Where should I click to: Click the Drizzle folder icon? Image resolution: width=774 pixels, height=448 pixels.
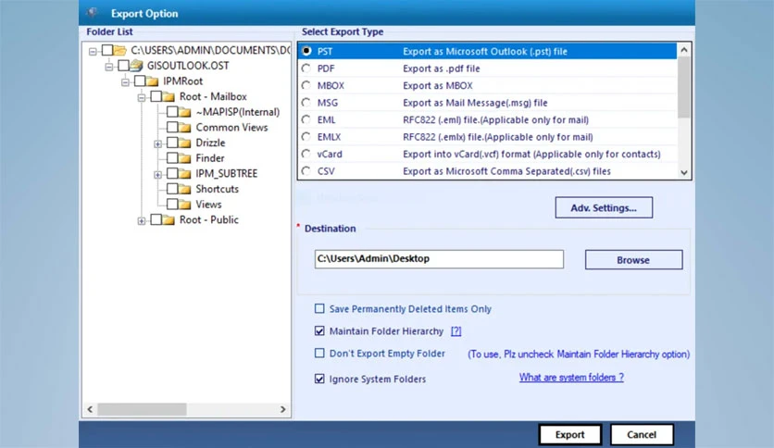(x=184, y=143)
